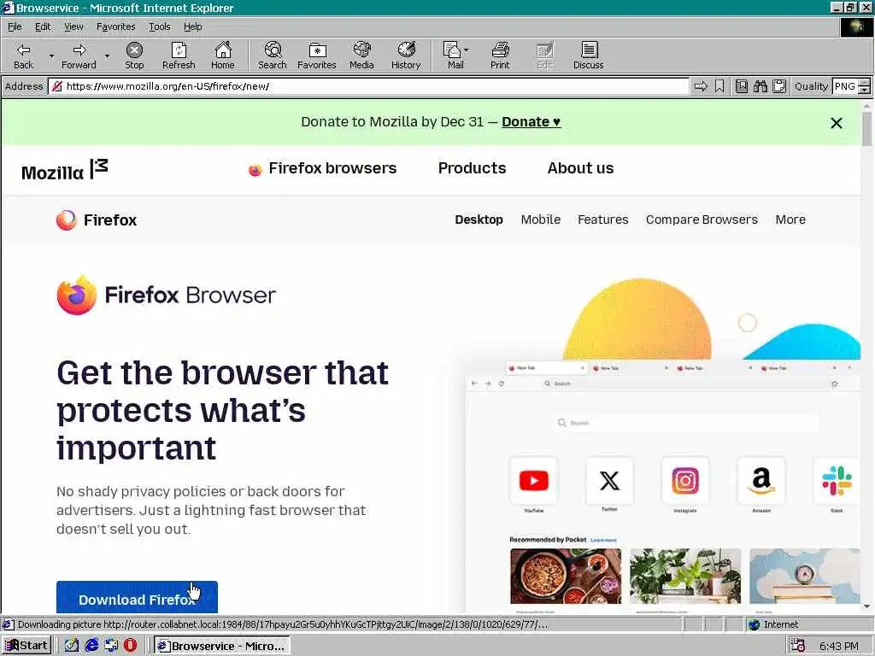Click the Instagram tile in preview
This screenshot has height=656, width=875.
[x=684, y=481]
